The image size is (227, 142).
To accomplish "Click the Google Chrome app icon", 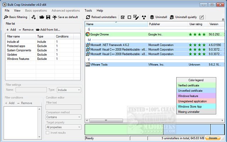I will pyautogui.click(x=88, y=34).
